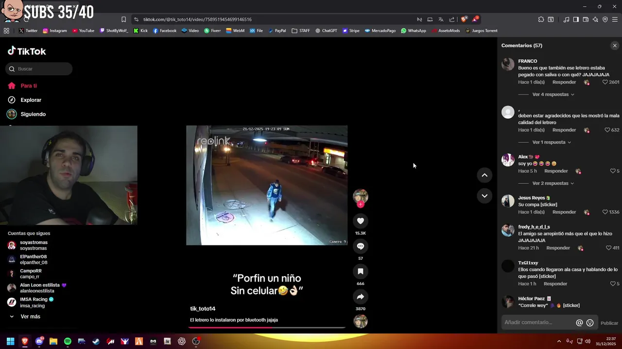Go to next video with down arrow

pos(484,196)
